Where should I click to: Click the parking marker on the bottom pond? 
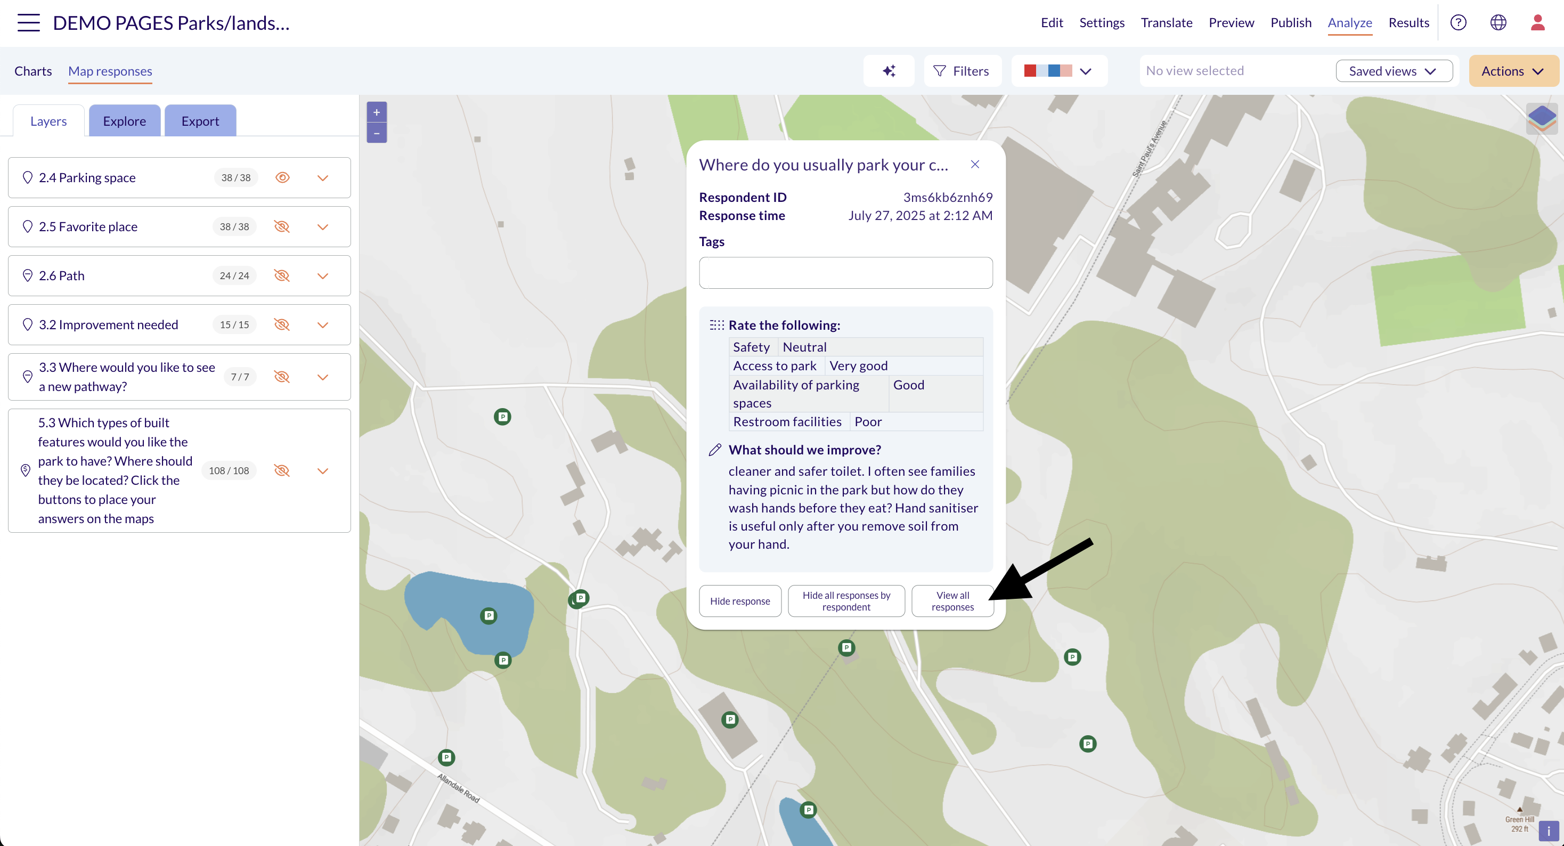(808, 810)
